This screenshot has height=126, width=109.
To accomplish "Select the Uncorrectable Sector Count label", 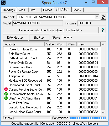I will pos(26,94).
